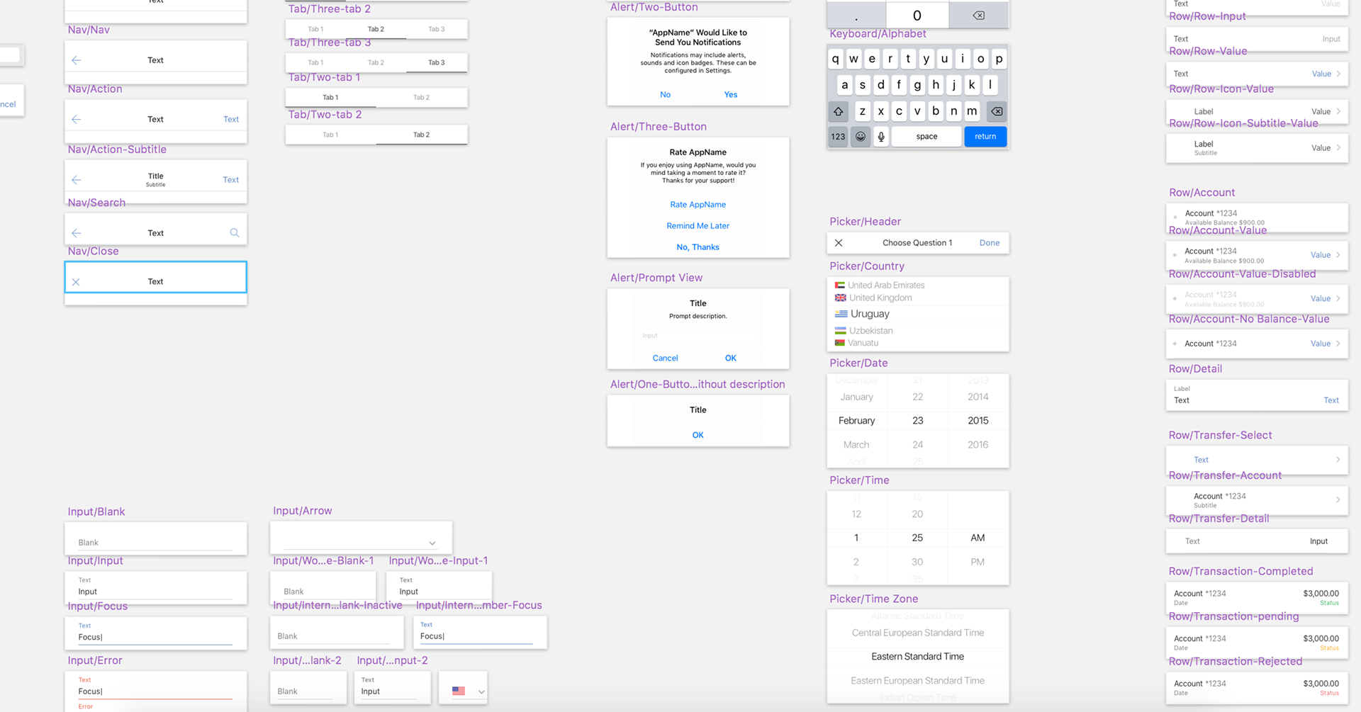Screen dimensions: 1361x712
Task: Click the US flag icon in the input
Action: click(459, 691)
